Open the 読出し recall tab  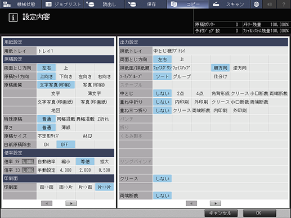(x=104, y=4)
